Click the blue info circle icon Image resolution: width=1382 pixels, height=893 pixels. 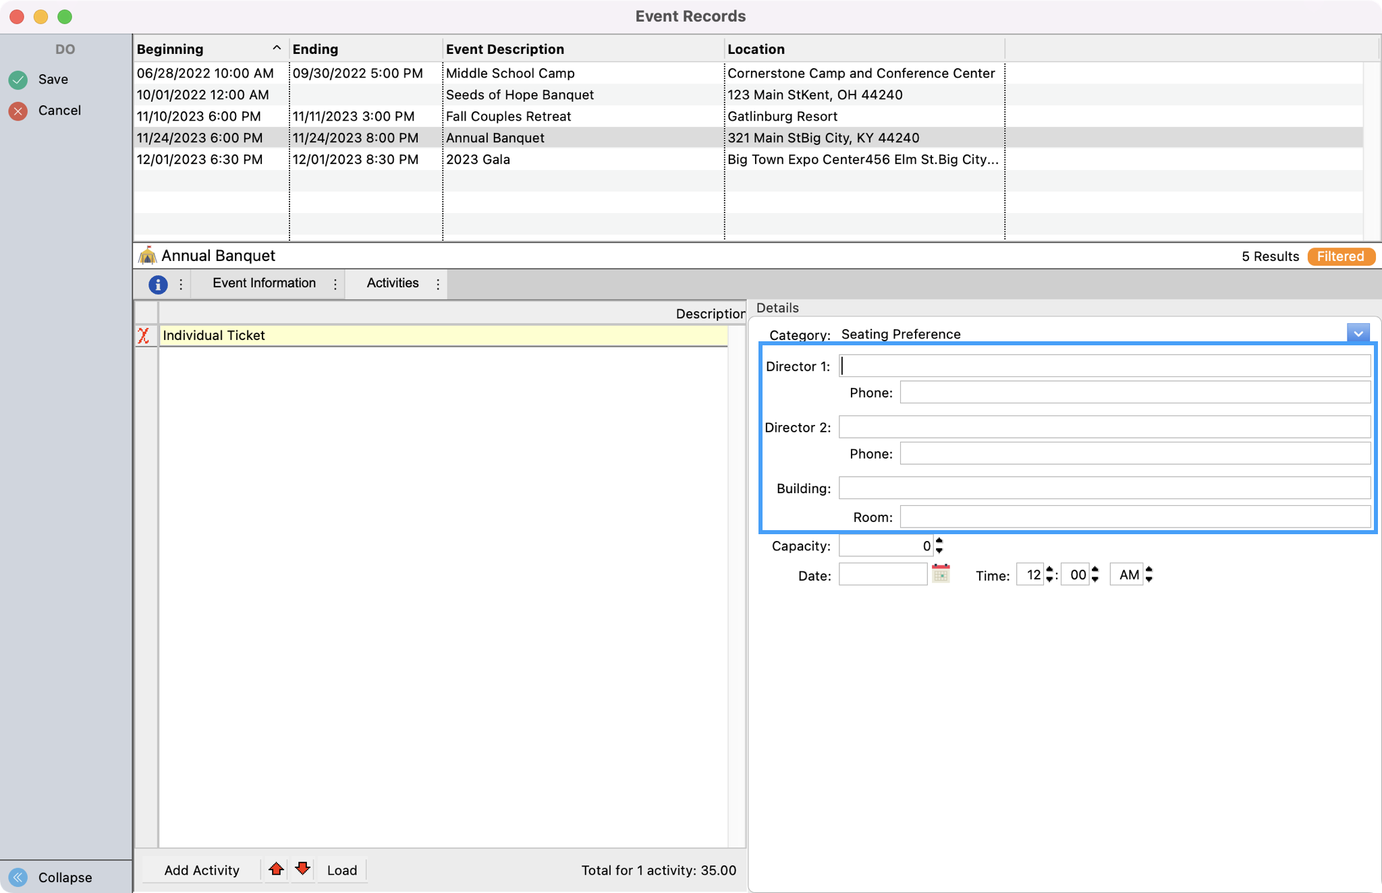pos(157,285)
